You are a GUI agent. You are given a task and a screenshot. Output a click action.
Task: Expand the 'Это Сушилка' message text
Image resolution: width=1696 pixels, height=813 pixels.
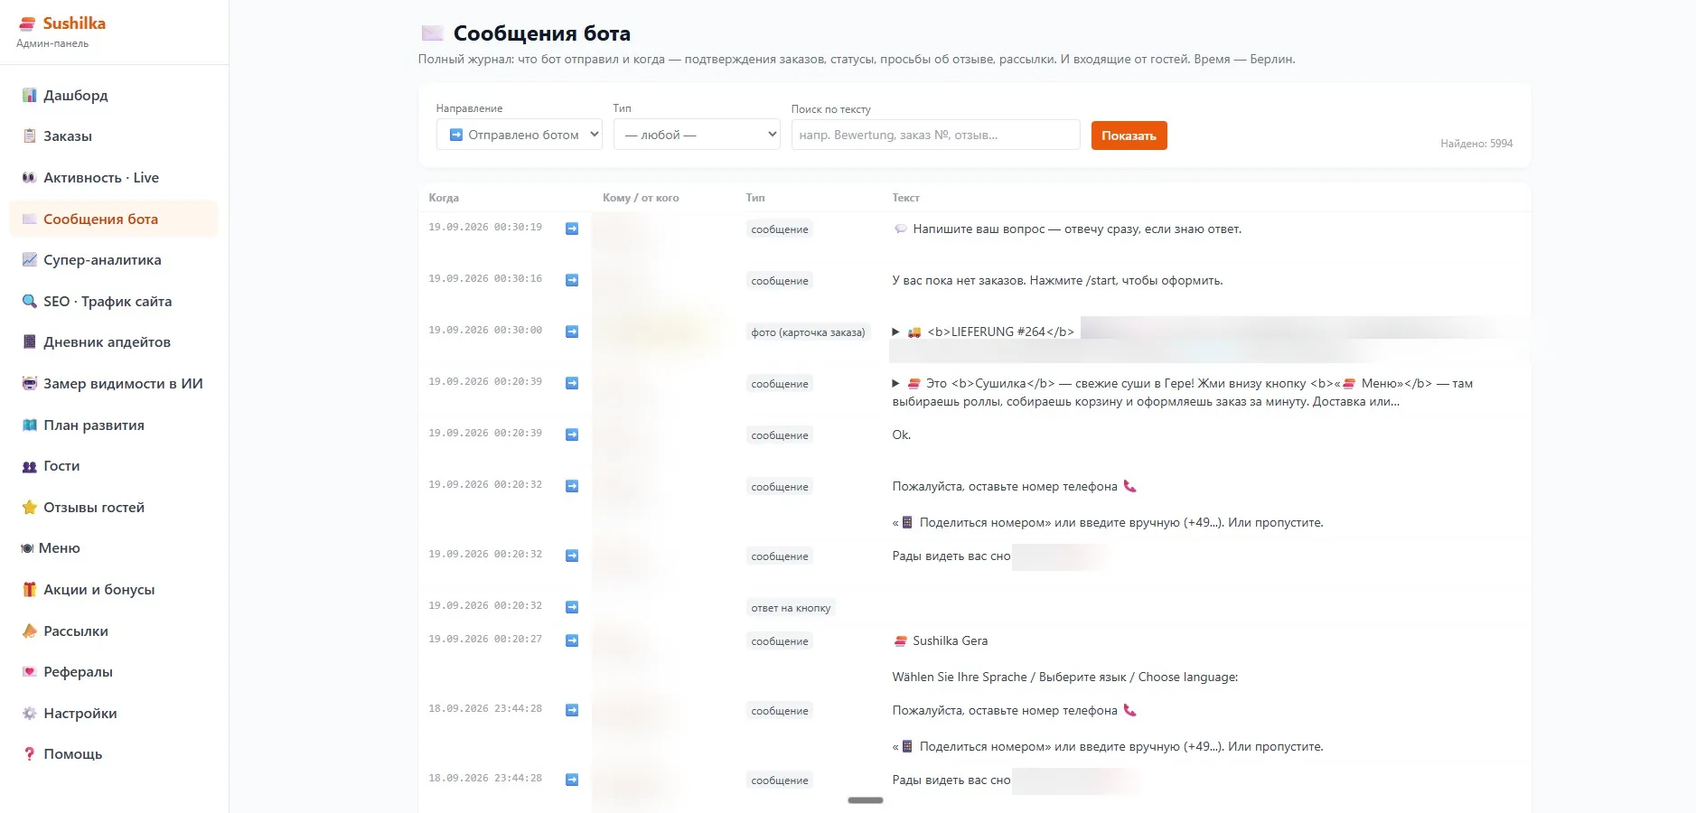coord(895,383)
